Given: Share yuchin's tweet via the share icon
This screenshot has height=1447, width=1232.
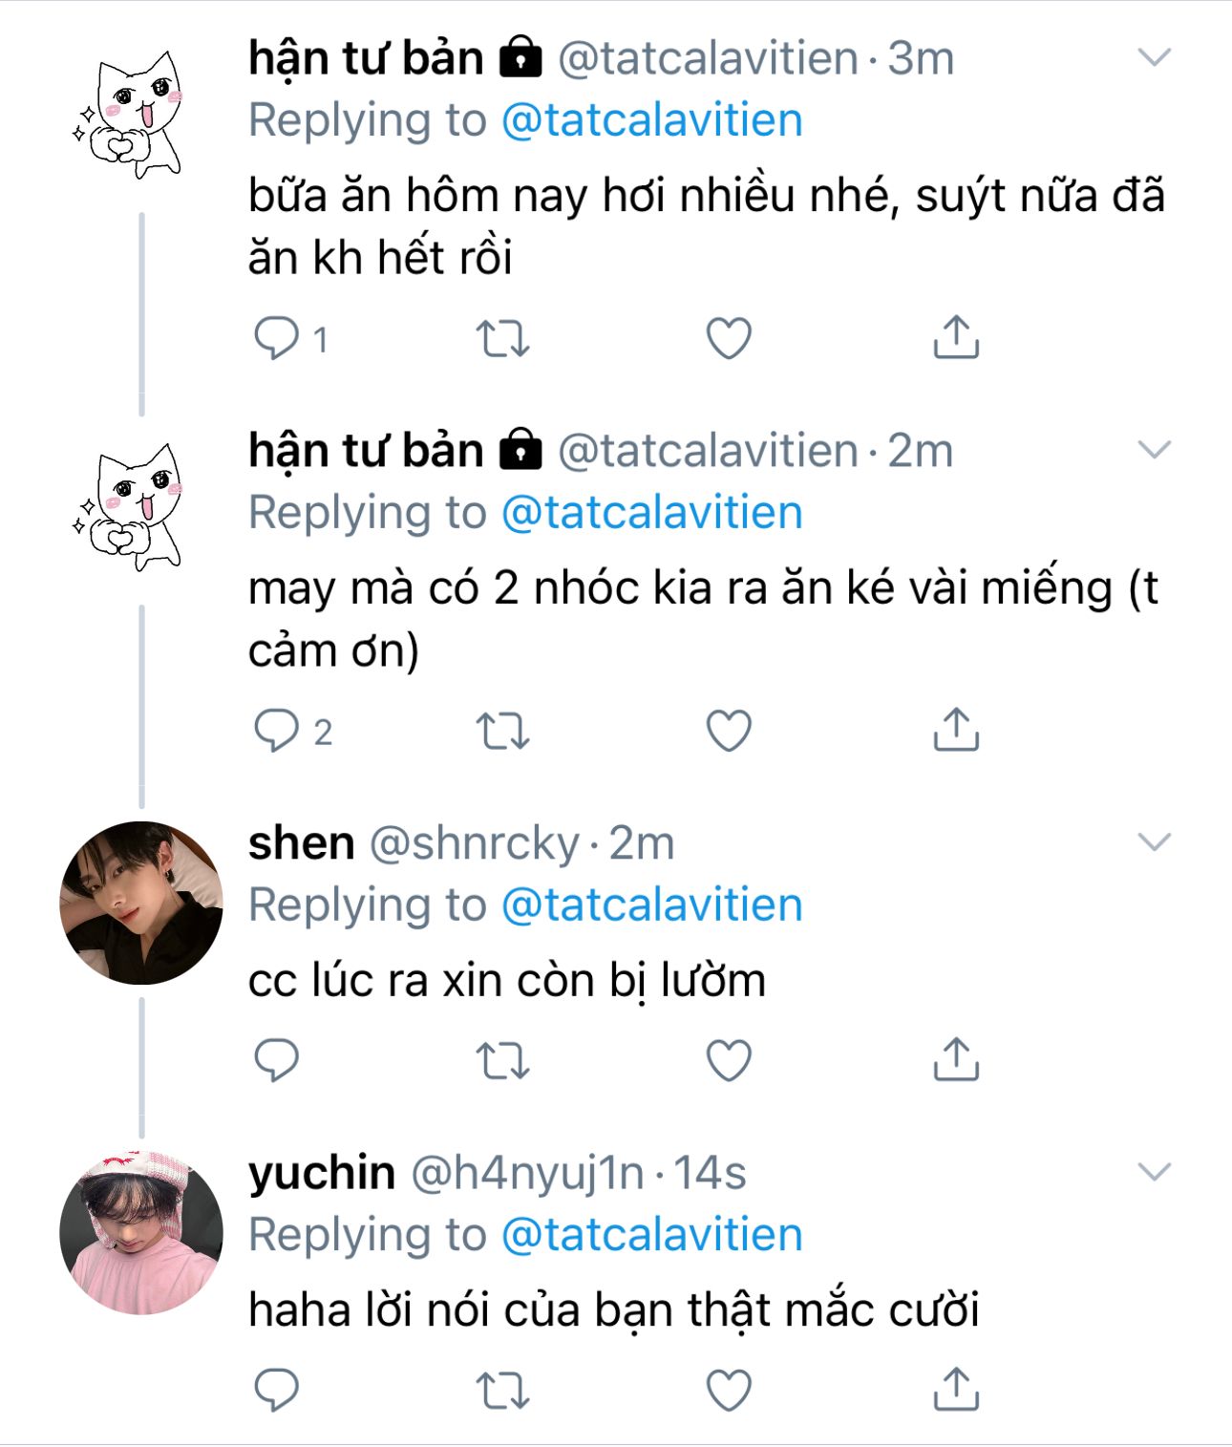Looking at the screenshot, I should [x=956, y=1390].
